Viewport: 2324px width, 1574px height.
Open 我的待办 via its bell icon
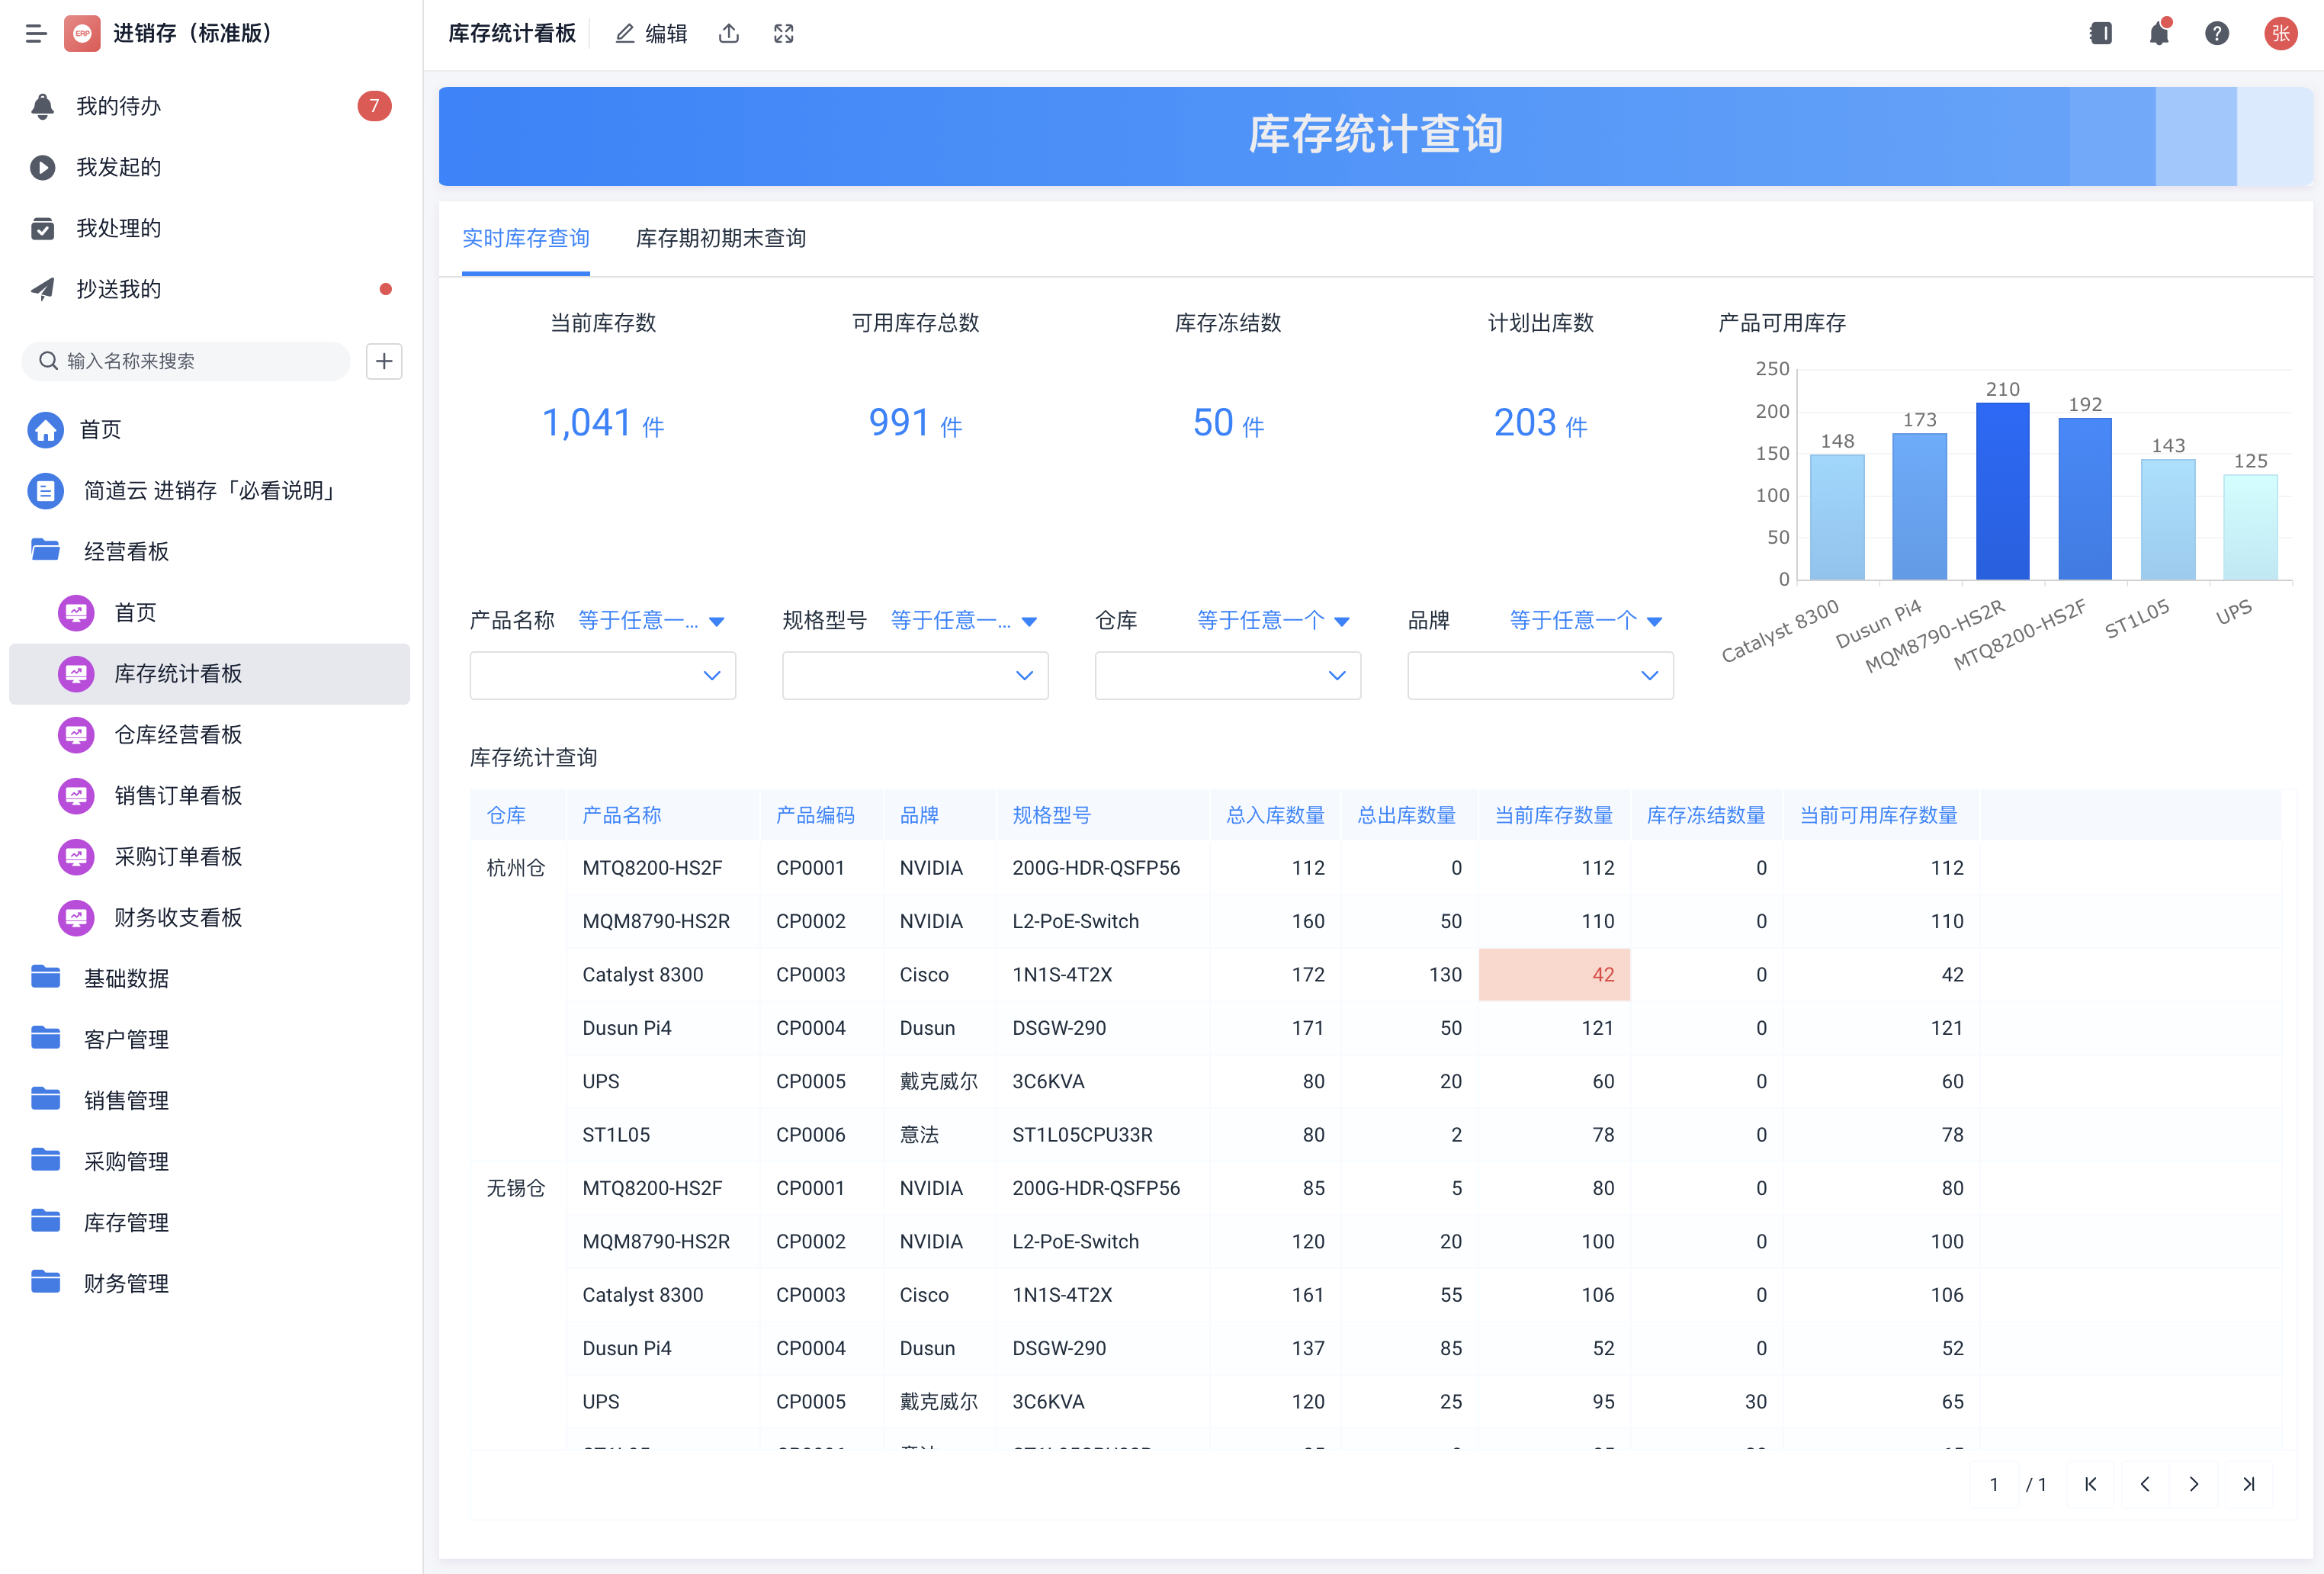[x=43, y=105]
